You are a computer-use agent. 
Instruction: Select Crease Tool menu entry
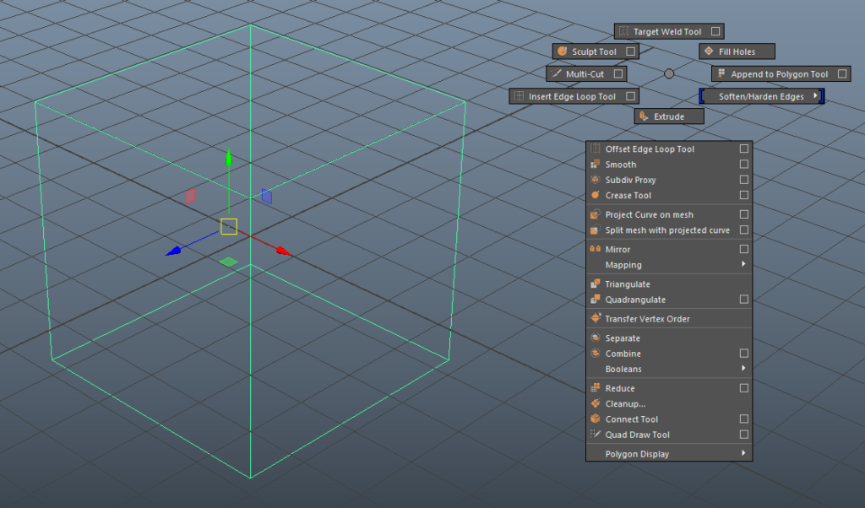point(669,195)
